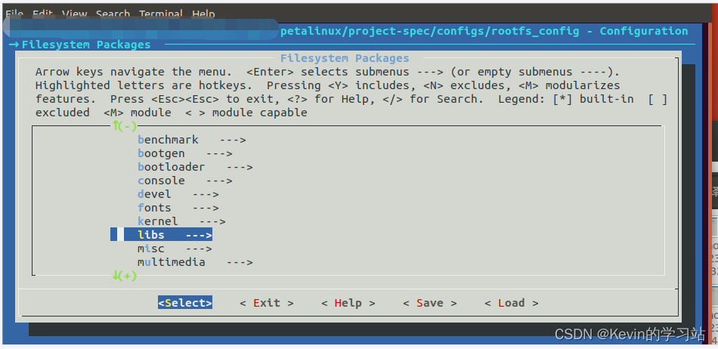Enter the devel submenu

tap(178, 194)
